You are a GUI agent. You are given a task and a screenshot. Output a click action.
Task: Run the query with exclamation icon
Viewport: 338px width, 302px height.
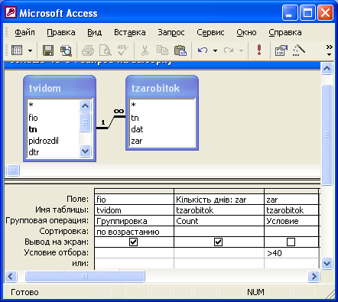(x=259, y=50)
